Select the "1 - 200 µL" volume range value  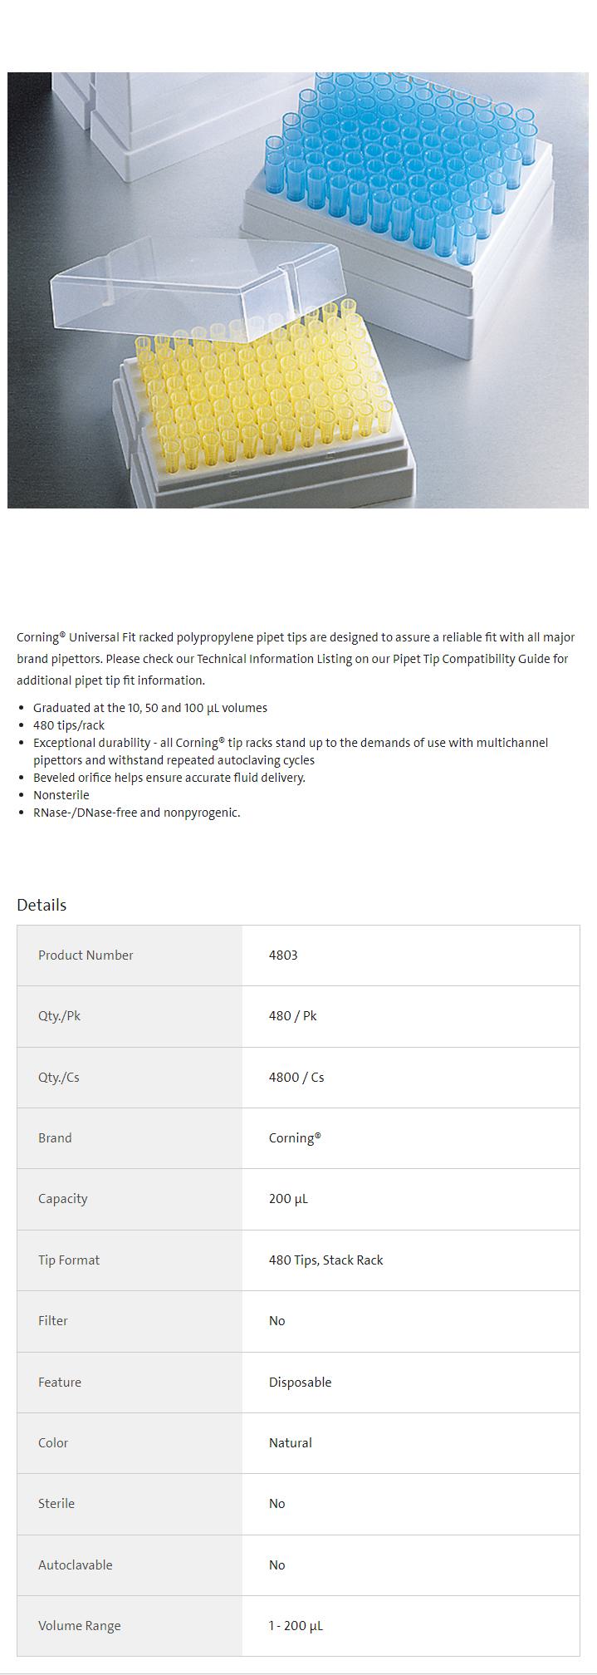tap(296, 1626)
